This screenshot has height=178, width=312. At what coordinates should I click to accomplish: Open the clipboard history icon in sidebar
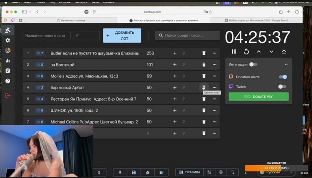pyautogui.click(x=8, y=71)
